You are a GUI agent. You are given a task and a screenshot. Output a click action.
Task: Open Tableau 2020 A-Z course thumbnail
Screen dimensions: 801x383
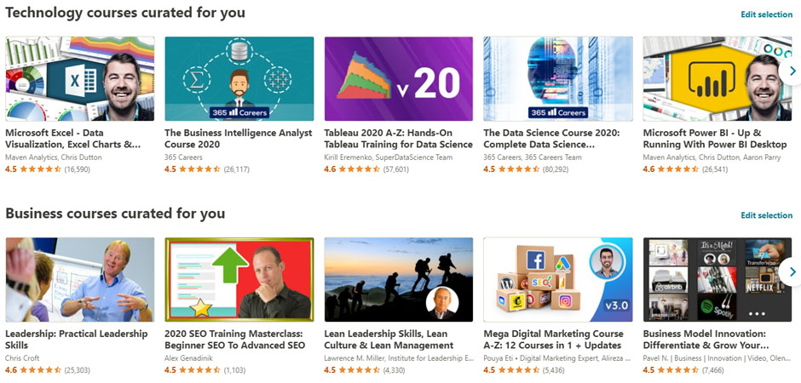pyautogui.click(x=399, y=78)
